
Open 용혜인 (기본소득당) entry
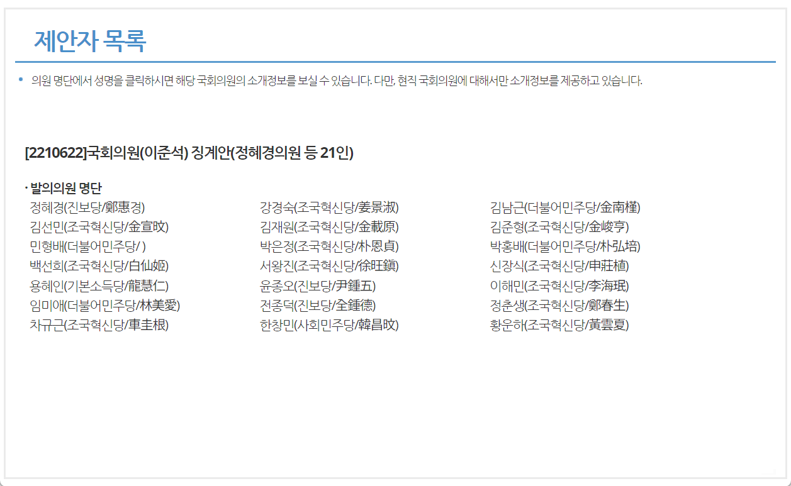[99, 286]
